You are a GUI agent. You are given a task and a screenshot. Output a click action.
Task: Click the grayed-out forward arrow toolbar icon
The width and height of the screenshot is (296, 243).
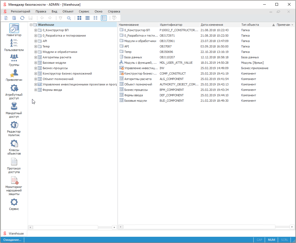[50, 18]
